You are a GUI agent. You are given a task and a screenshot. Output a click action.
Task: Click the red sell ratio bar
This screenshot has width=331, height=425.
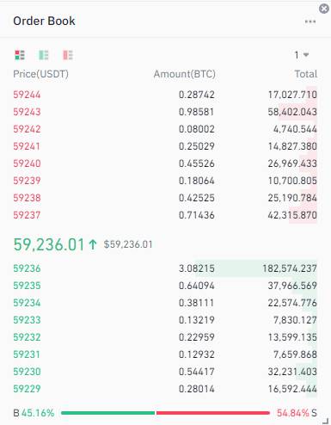[x=213, y=413]
